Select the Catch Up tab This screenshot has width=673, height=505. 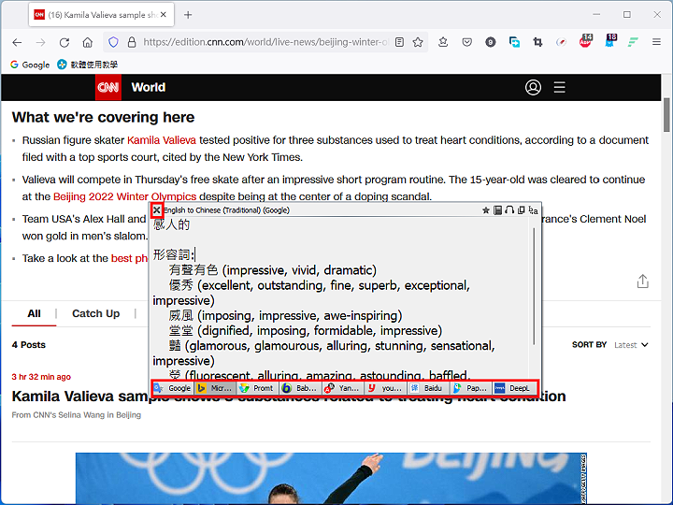[95, 314]
